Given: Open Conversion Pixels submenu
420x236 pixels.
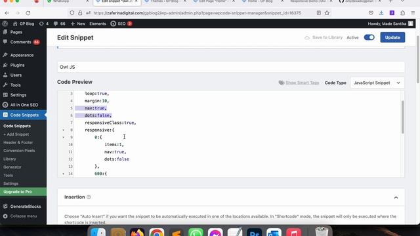Looking at the screenshot, I should [19, 150].
